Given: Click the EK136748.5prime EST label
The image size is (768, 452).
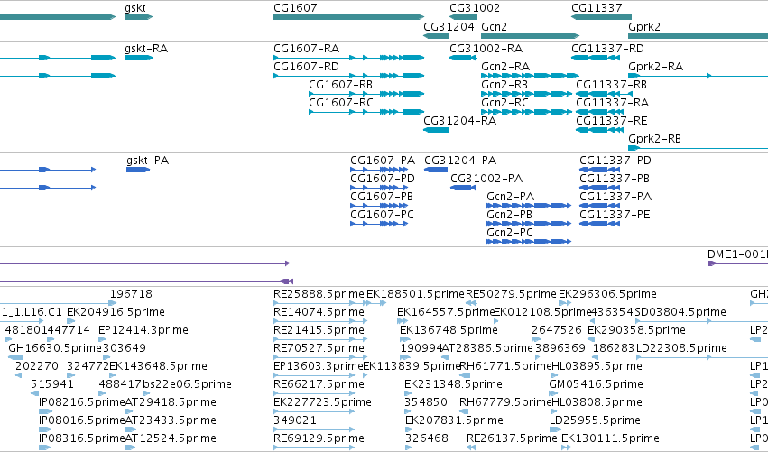Looking at the screenshot, I should click(449, 330).
